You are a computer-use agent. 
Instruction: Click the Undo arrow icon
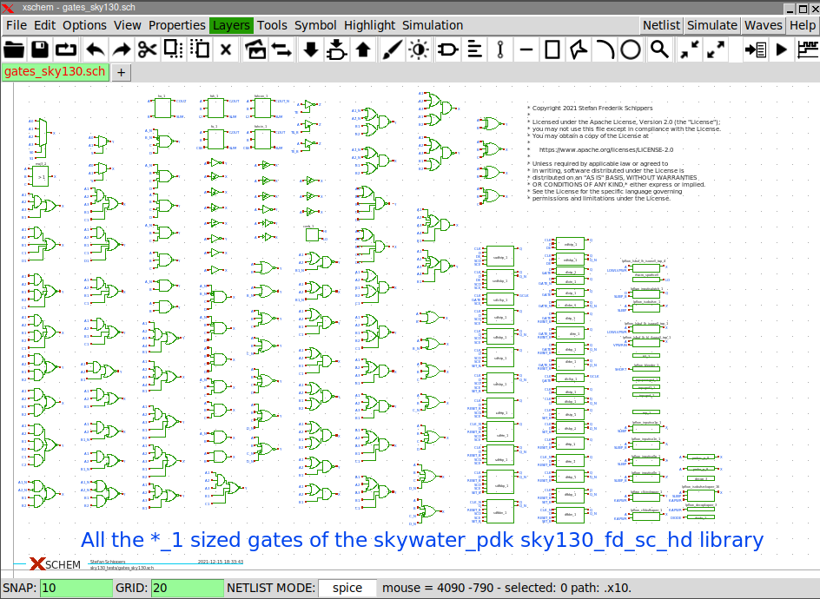pyautogui.click(x=95, y=49)
